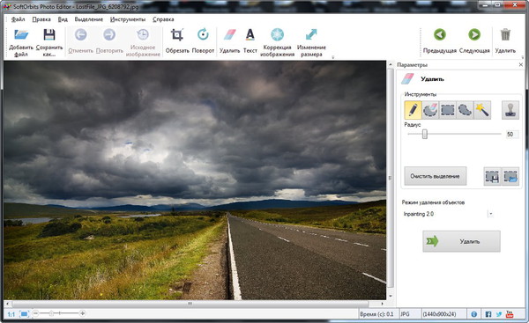The width and height of the screenshot is (529, 323).
Task: Click the JPG format status text
Action: click(x=405, y=314)
